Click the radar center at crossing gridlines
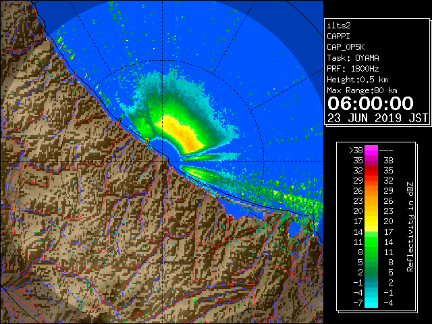Screen dimensions: 432x324 point(163,162)
